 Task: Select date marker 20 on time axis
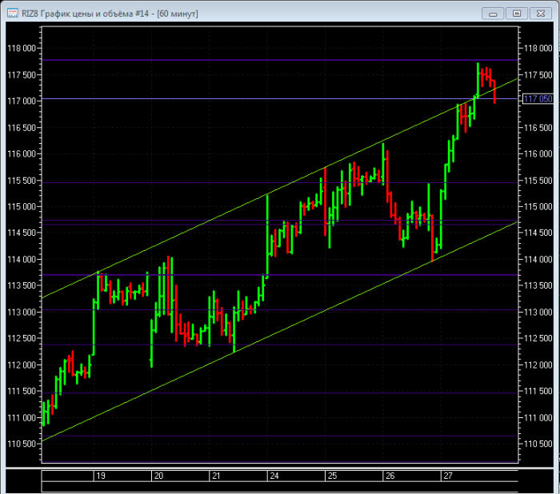pos(158,476)
